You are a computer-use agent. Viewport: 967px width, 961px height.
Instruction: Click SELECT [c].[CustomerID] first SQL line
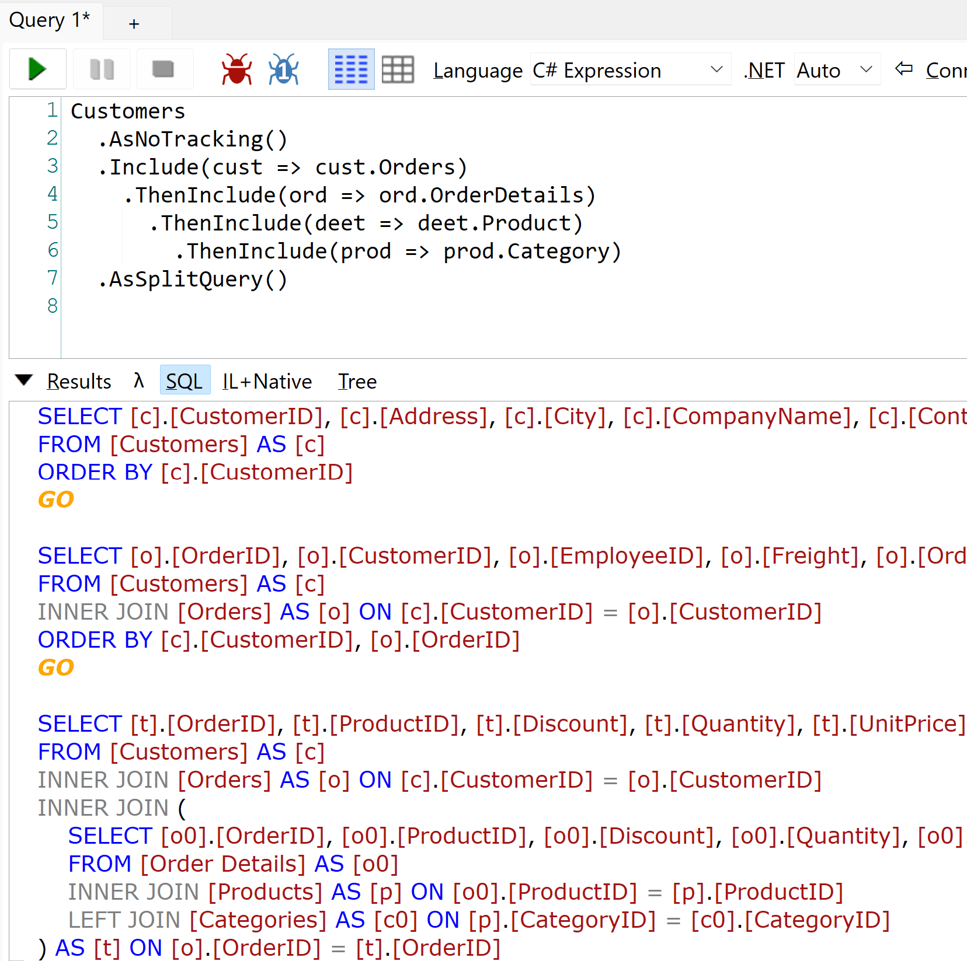502,417
